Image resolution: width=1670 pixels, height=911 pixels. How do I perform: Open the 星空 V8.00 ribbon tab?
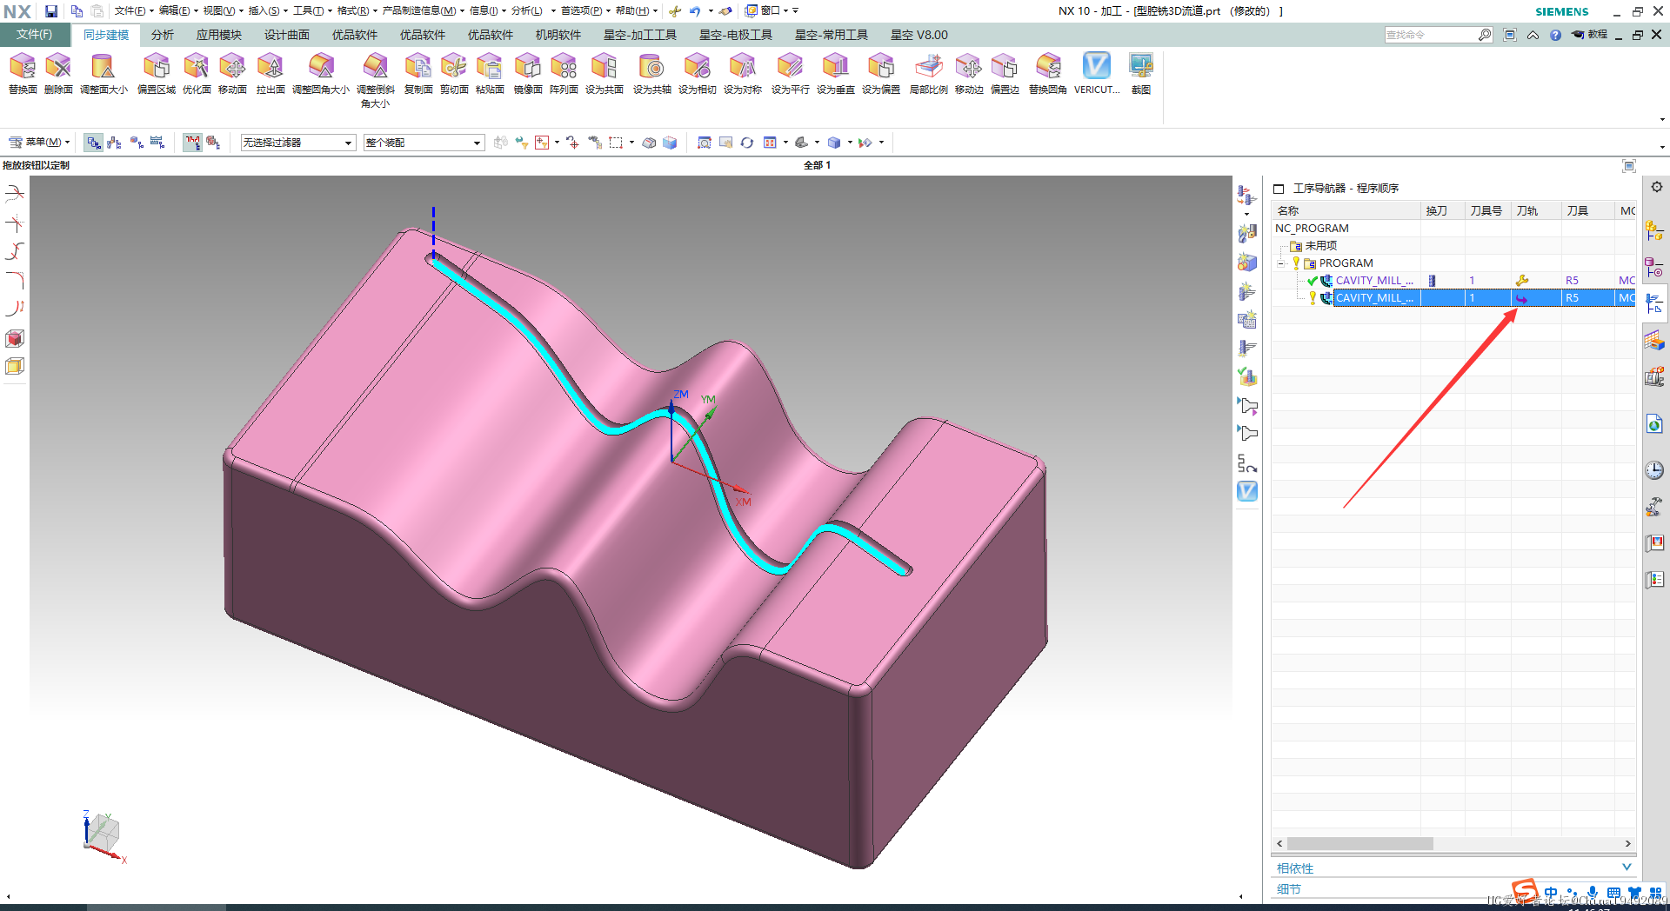point(919,35)
